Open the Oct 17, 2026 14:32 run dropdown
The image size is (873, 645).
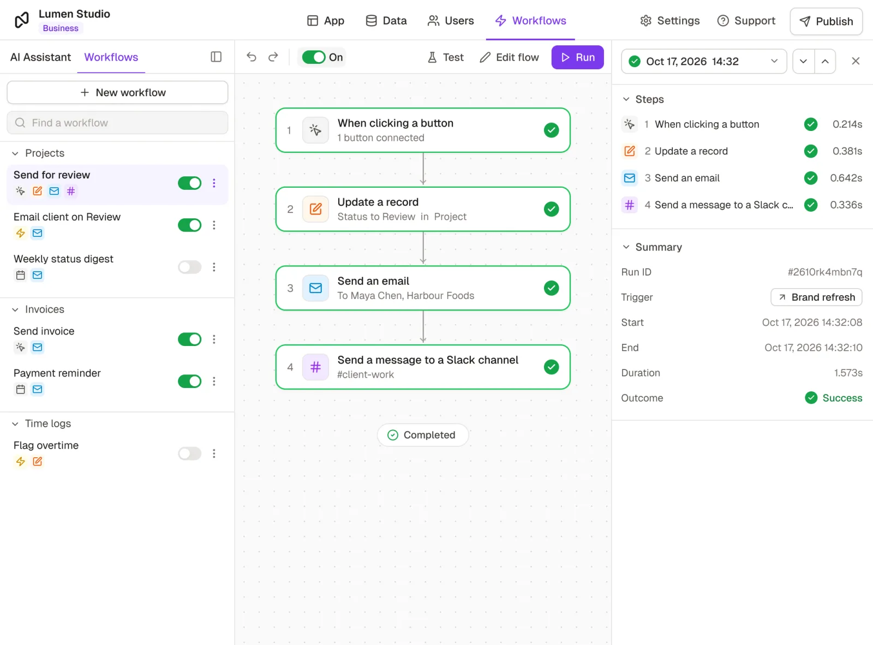coord(704,61)
